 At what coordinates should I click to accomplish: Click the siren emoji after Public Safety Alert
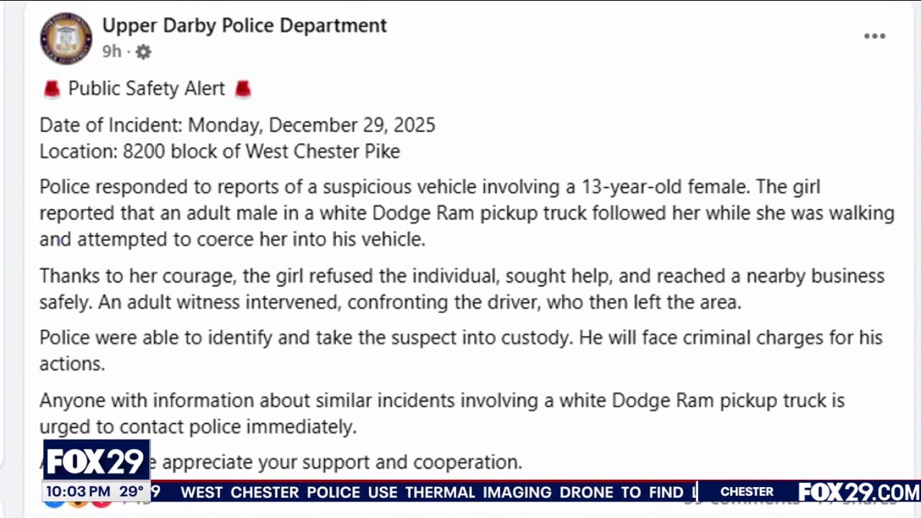tap(243, 88)
